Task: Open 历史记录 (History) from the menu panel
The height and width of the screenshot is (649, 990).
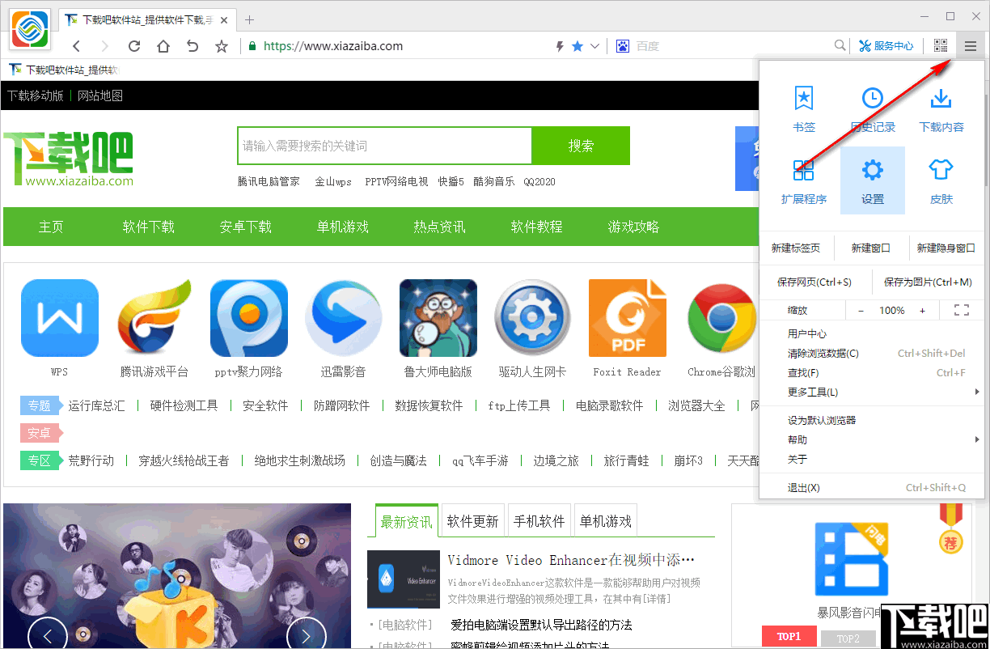Action: tap(872, 107)
